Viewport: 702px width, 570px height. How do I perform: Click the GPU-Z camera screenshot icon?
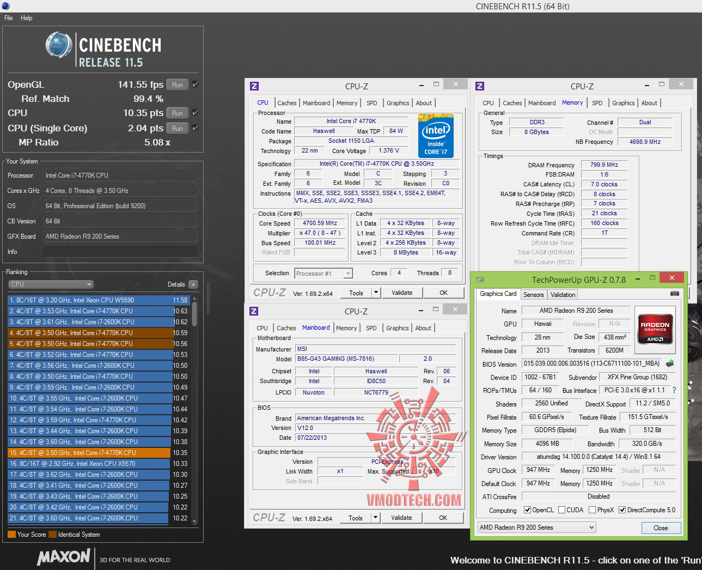click(x=674, y=294)
